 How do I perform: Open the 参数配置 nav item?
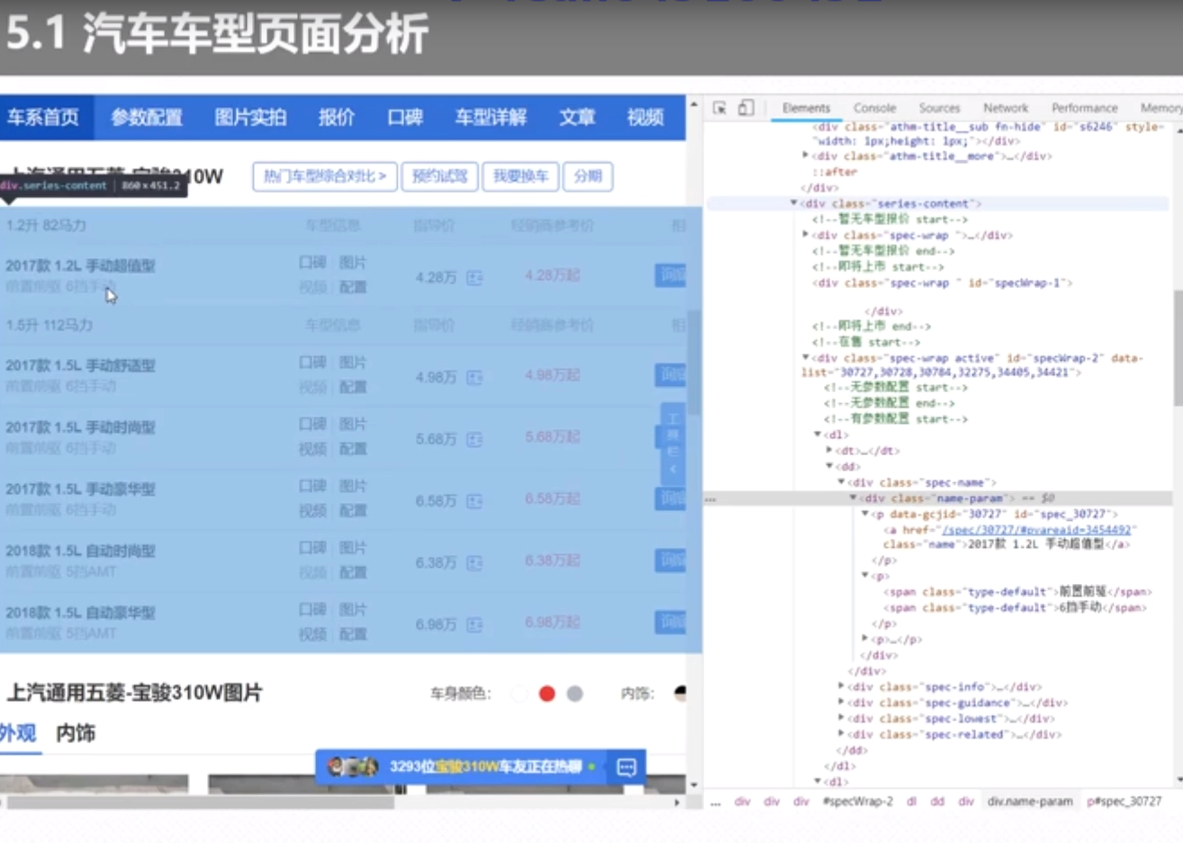coord(147,117)
